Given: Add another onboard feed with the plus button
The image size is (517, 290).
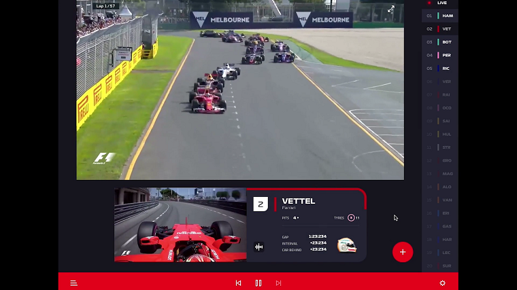Looking at the screenshot, I should click(x=403, y=252).
